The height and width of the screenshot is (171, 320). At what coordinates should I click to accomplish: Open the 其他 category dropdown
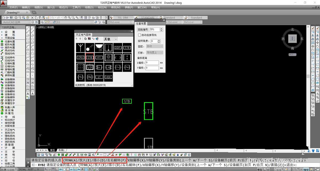point(110,39)
